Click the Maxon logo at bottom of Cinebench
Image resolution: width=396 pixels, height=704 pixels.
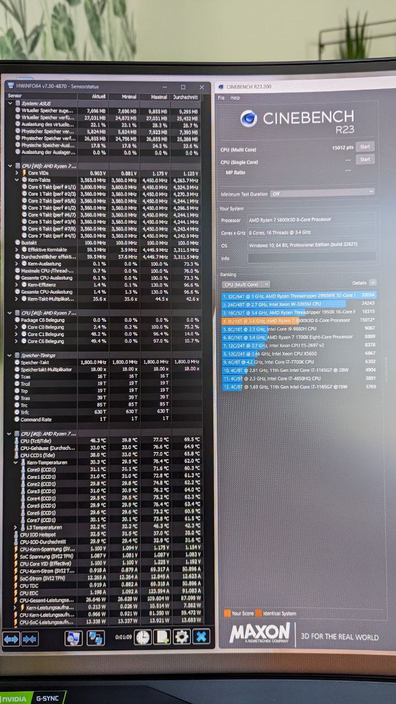point(260,633)
